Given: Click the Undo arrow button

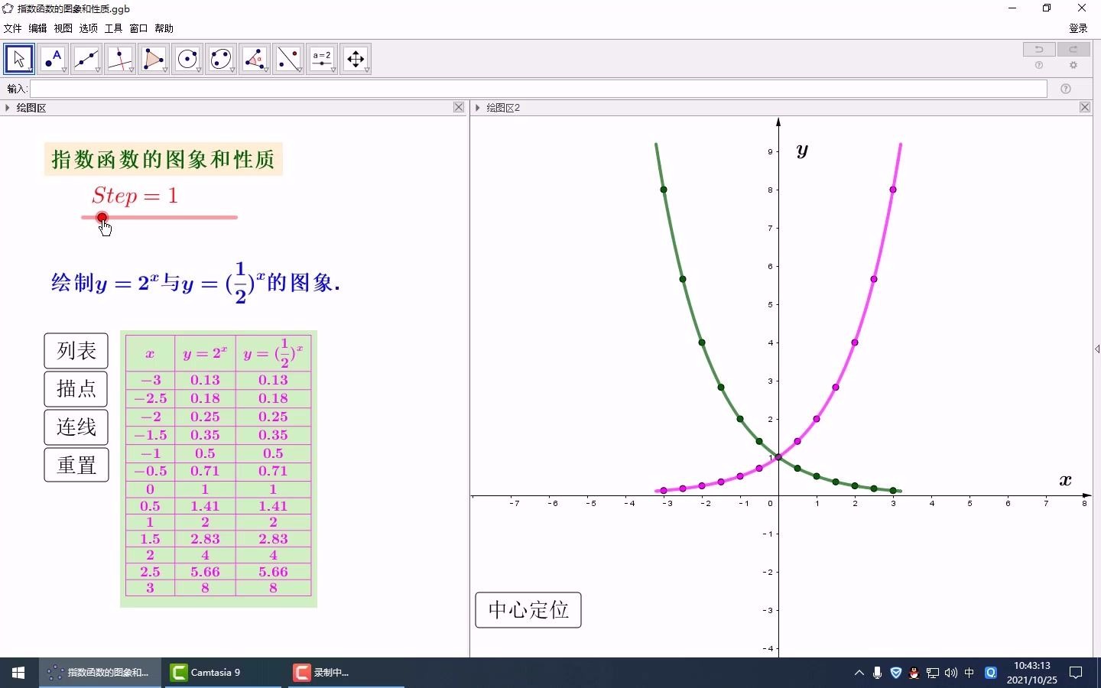Looking at the screenshot, I should (1039, 49).
